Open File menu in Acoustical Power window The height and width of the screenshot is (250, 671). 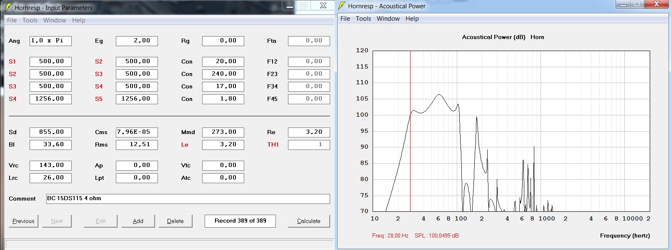click(345, 19)
